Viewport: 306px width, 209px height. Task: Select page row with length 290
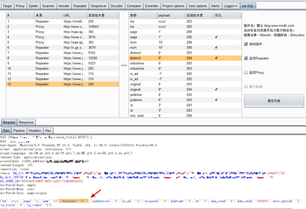click(x=185, y=37)
